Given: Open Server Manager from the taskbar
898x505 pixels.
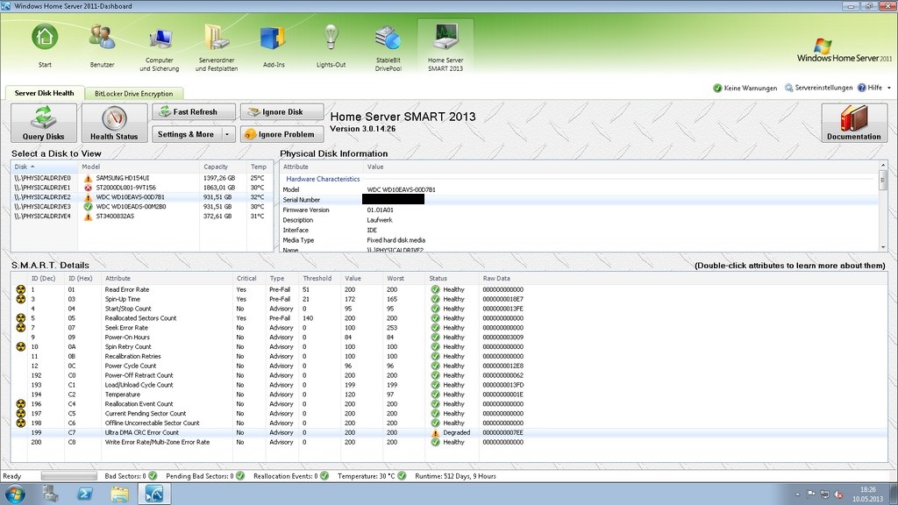Looking at the screenshot, I should [51, 494].
